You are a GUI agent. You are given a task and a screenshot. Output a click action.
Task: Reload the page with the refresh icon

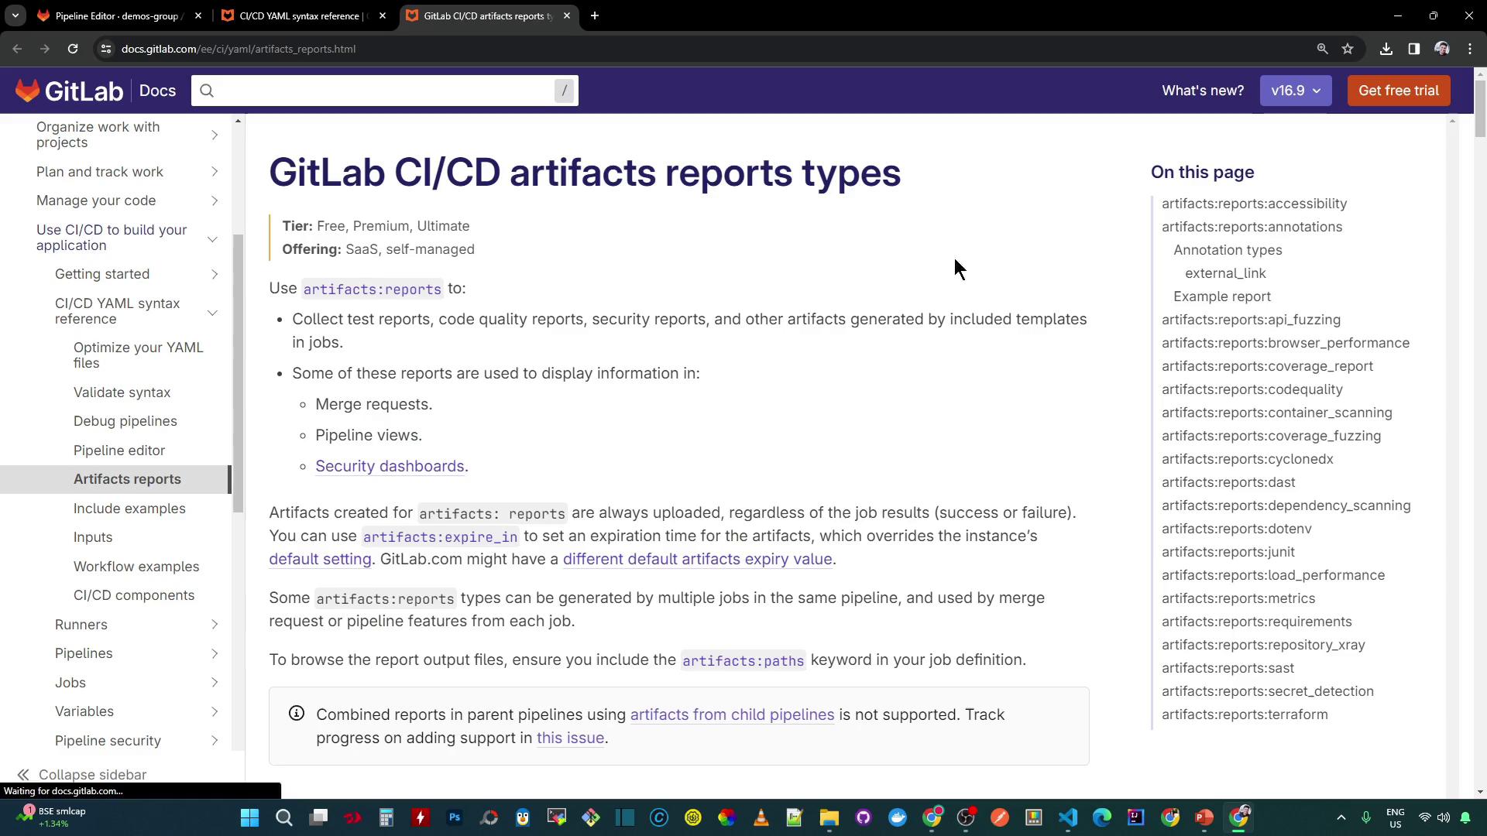pyautogui.click(x=73, y=49)
